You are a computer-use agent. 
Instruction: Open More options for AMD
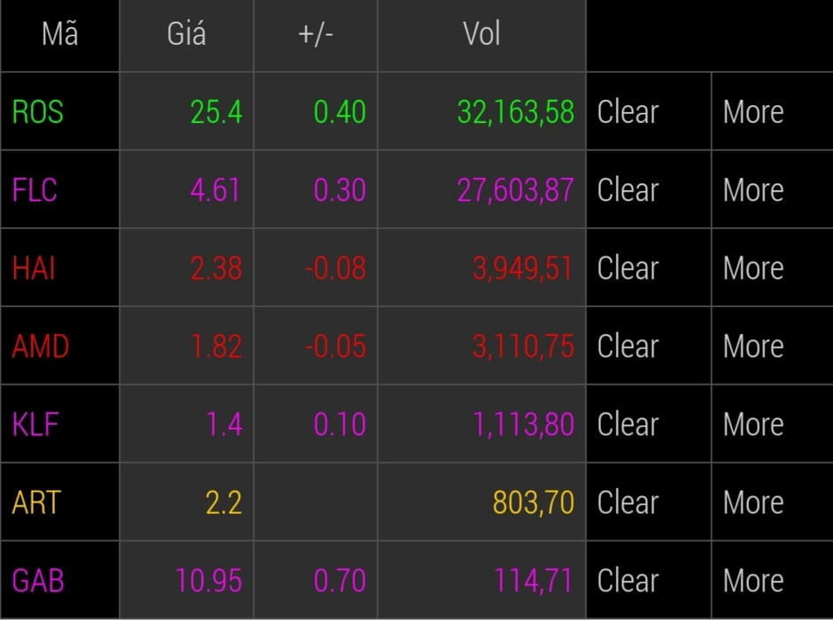click(x=773, y=346)
